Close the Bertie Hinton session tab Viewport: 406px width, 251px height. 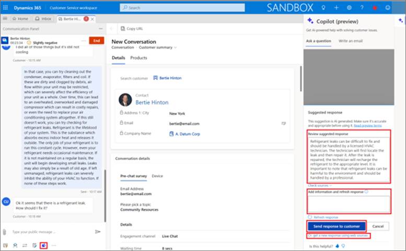click(x=93, y=19)
